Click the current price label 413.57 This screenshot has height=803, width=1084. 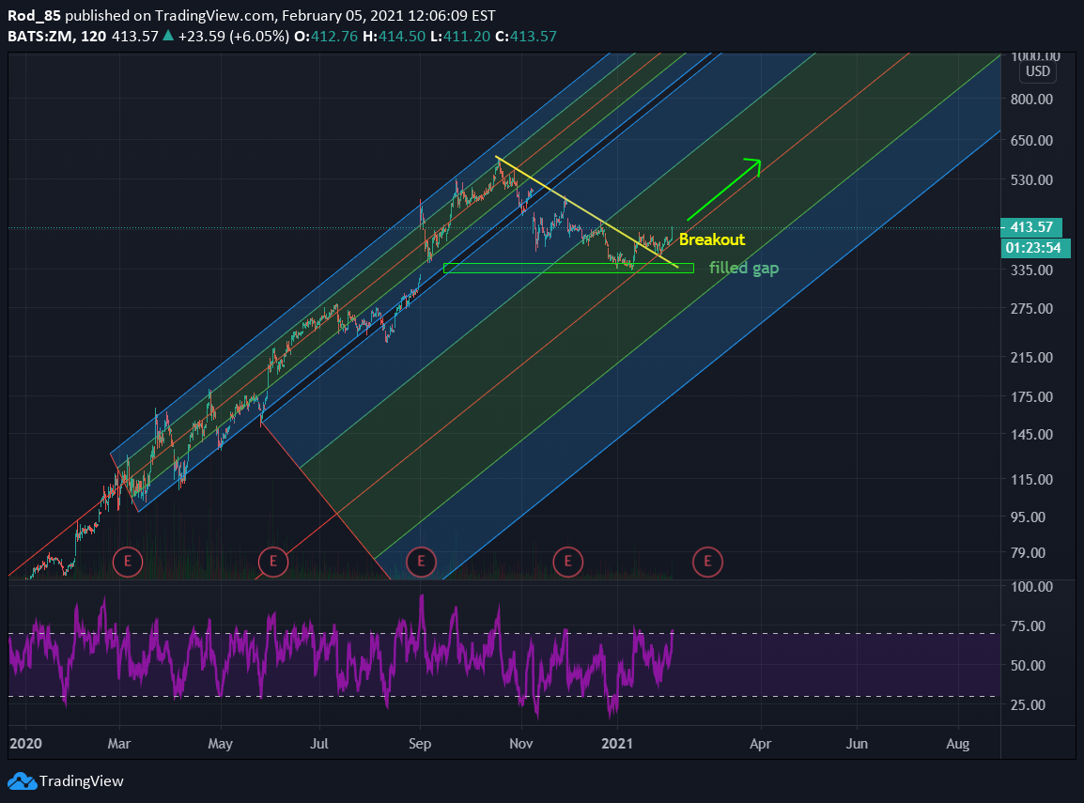point(1031,226)
